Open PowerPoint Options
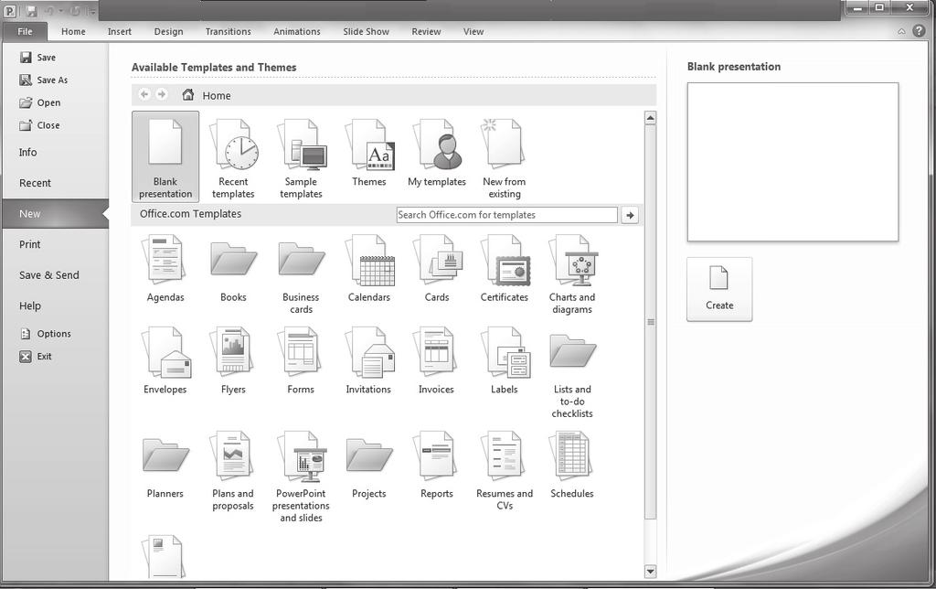This screenshot has height=589, width=936. (46, 334)
